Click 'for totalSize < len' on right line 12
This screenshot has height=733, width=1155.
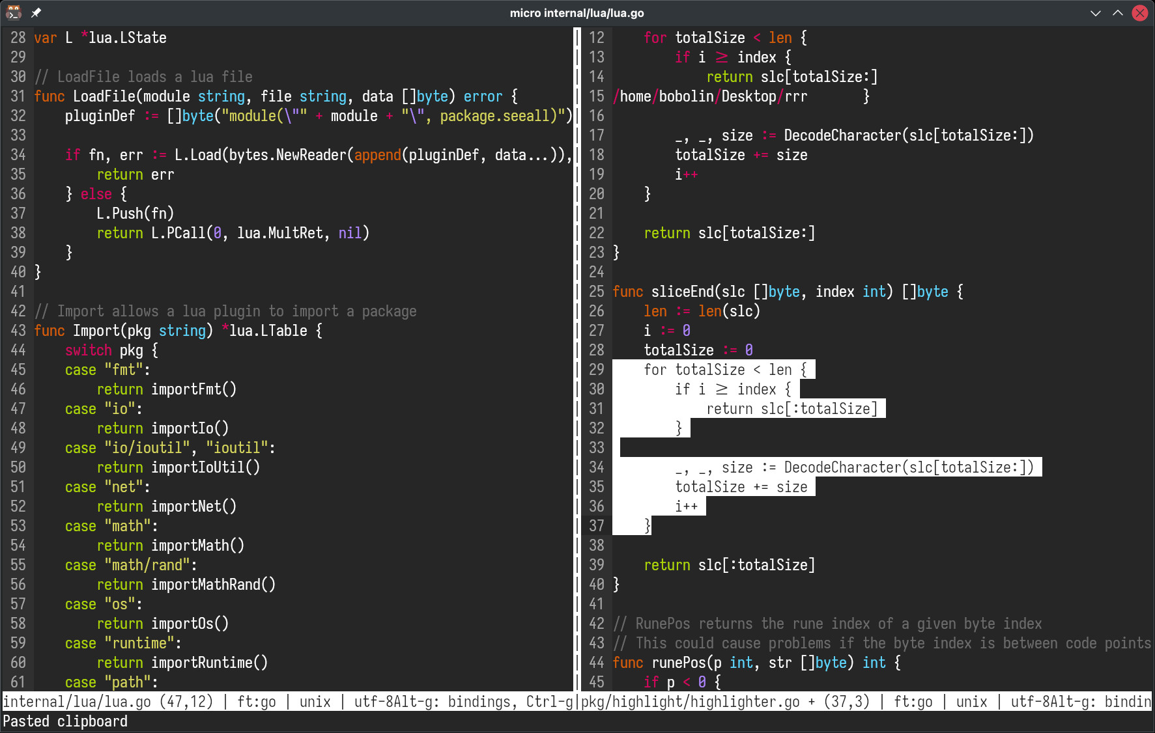[x=718, y=38]
